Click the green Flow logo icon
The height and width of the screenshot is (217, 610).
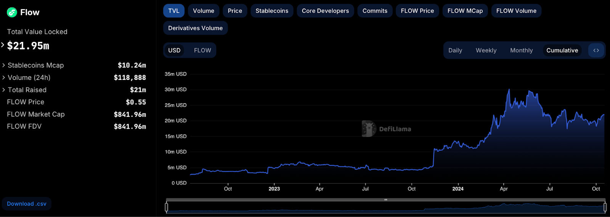[12, 13]
